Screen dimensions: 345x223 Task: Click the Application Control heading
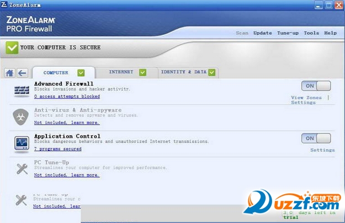click(67, 136)
